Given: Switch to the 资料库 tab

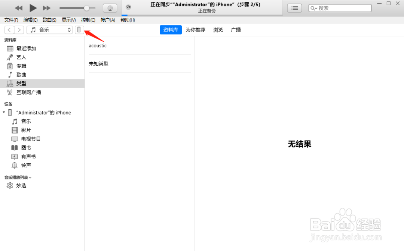Looking at the screenshot, I should [171, 30].
